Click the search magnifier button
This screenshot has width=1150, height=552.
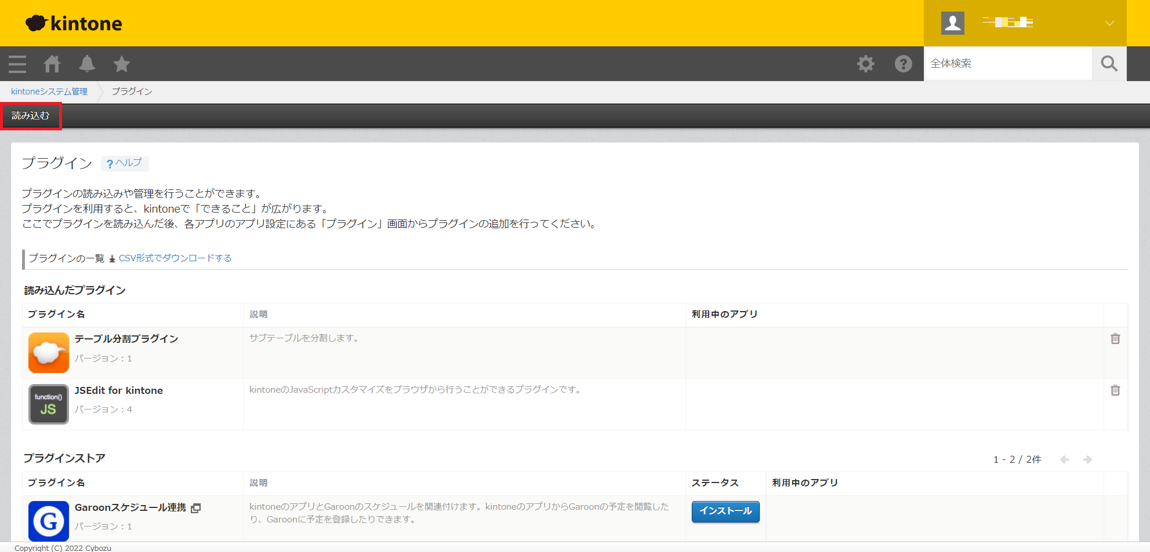1109,64
